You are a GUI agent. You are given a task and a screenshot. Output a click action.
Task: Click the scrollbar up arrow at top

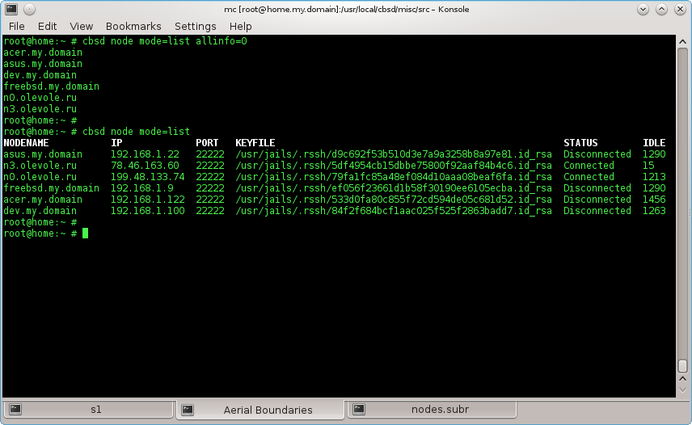682,42
